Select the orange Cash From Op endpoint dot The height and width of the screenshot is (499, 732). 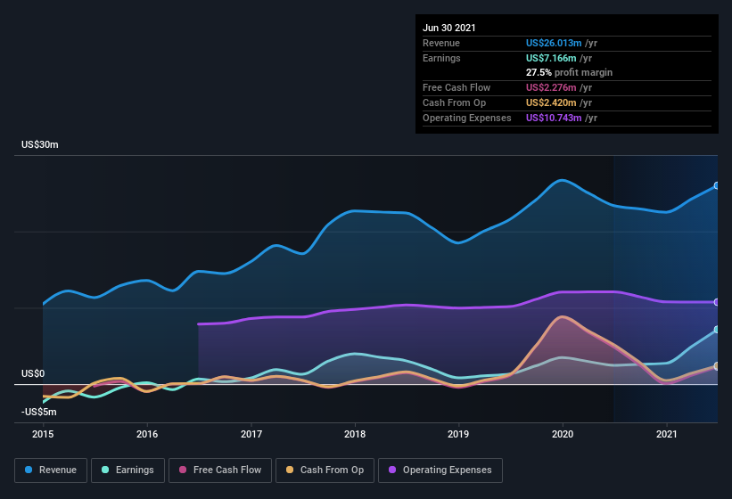717,365
